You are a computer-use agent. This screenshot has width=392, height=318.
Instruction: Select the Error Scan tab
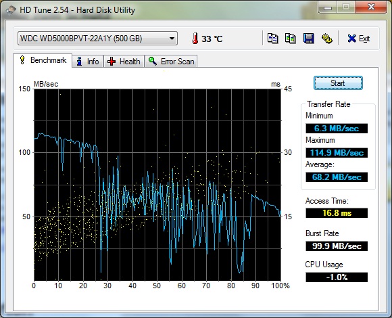pyautogui.click(x=171, y=62)
